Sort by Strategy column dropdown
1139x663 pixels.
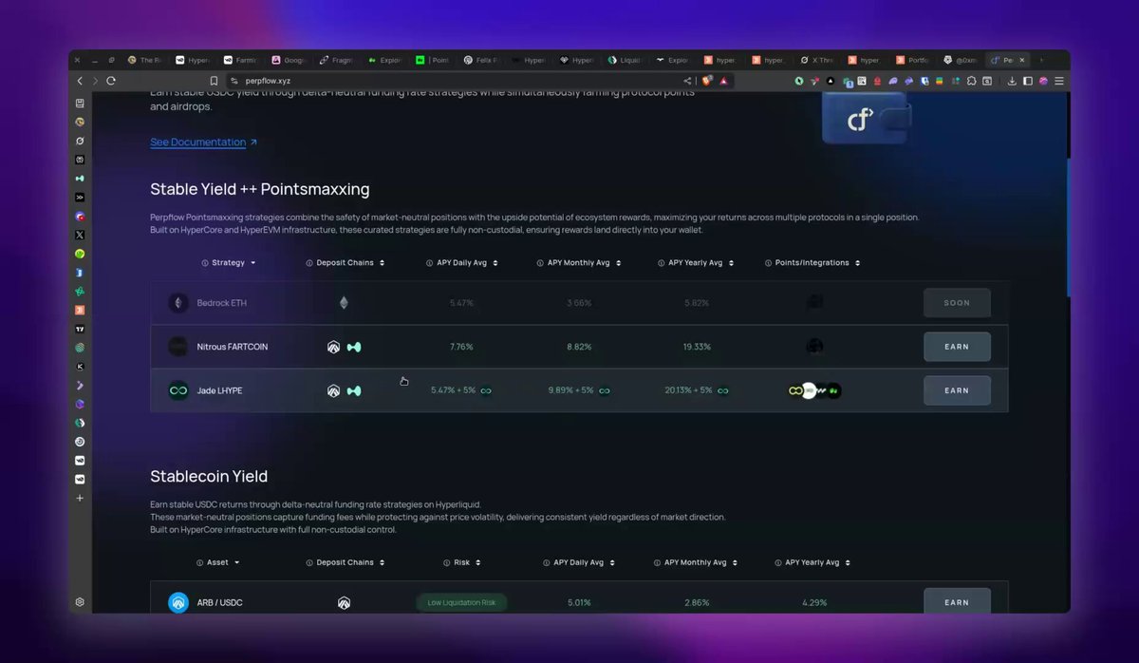tap(252, 263)
